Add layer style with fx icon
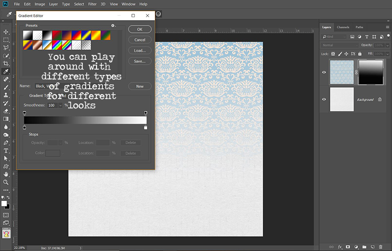This screenshot has width=392, height=251. point(340,247)
